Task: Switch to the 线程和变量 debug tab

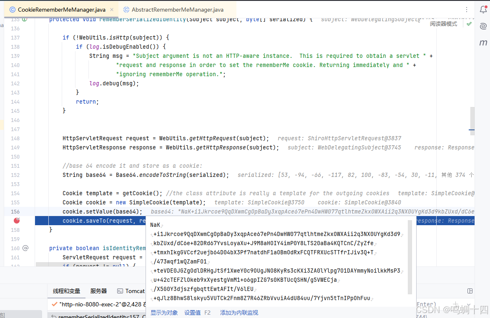Action: [66, 291]
